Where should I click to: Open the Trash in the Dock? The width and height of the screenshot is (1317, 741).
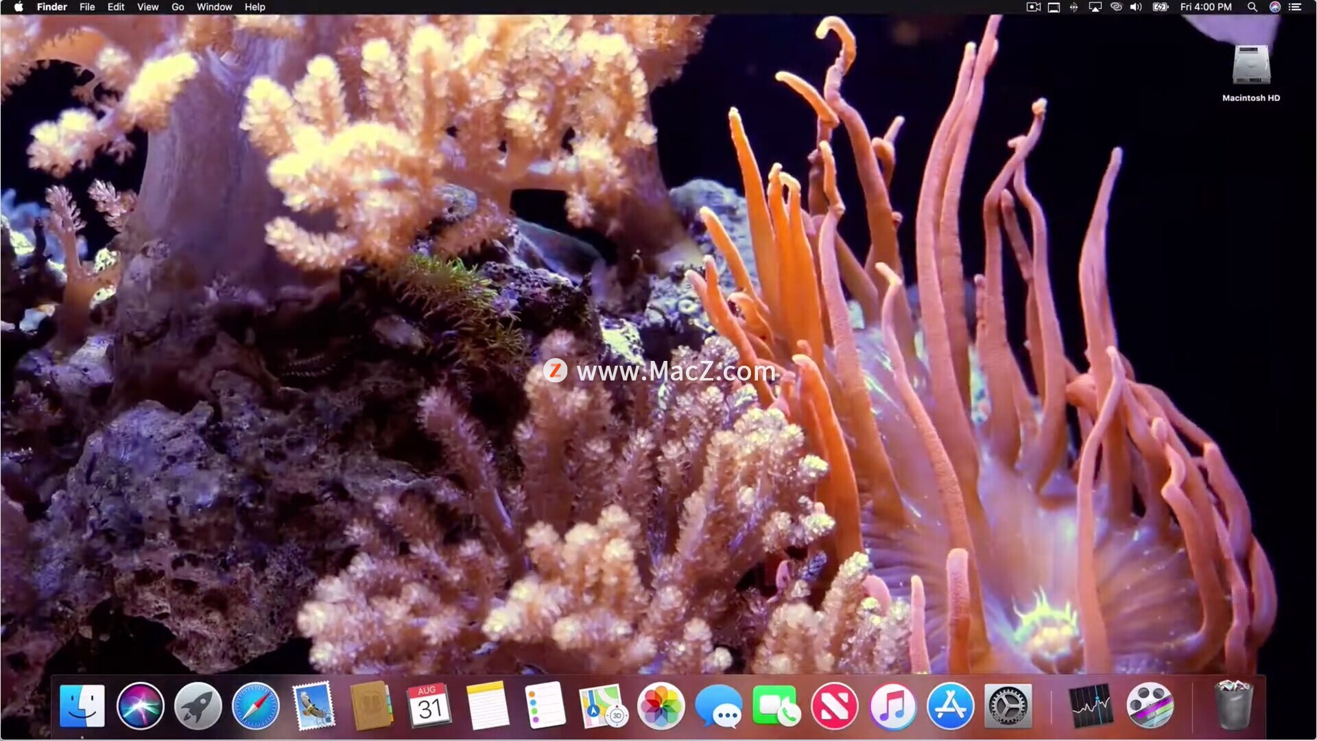1233,705
